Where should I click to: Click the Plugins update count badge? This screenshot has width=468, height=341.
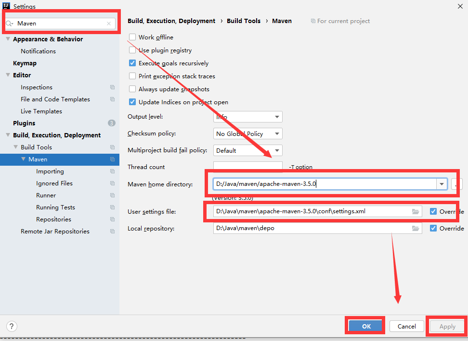pos(112,123)
